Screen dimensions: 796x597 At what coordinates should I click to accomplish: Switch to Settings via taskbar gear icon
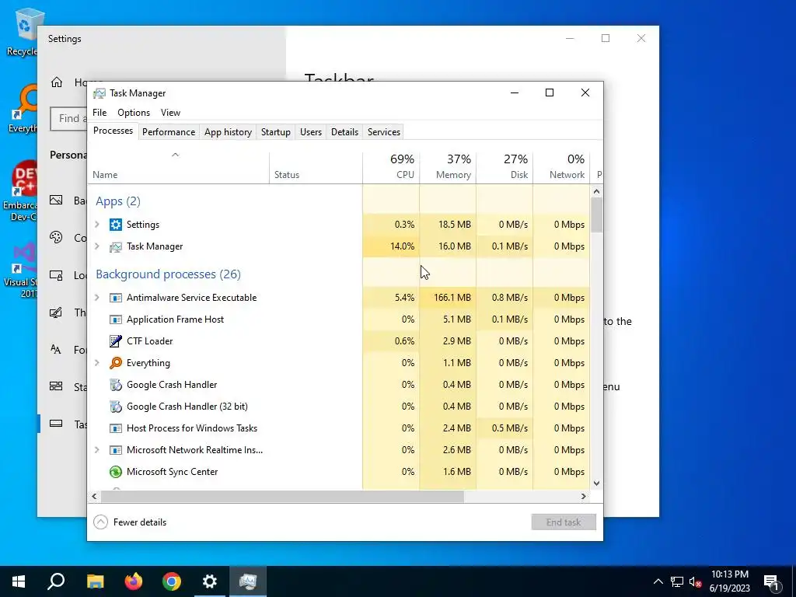[x=210, y=581]
